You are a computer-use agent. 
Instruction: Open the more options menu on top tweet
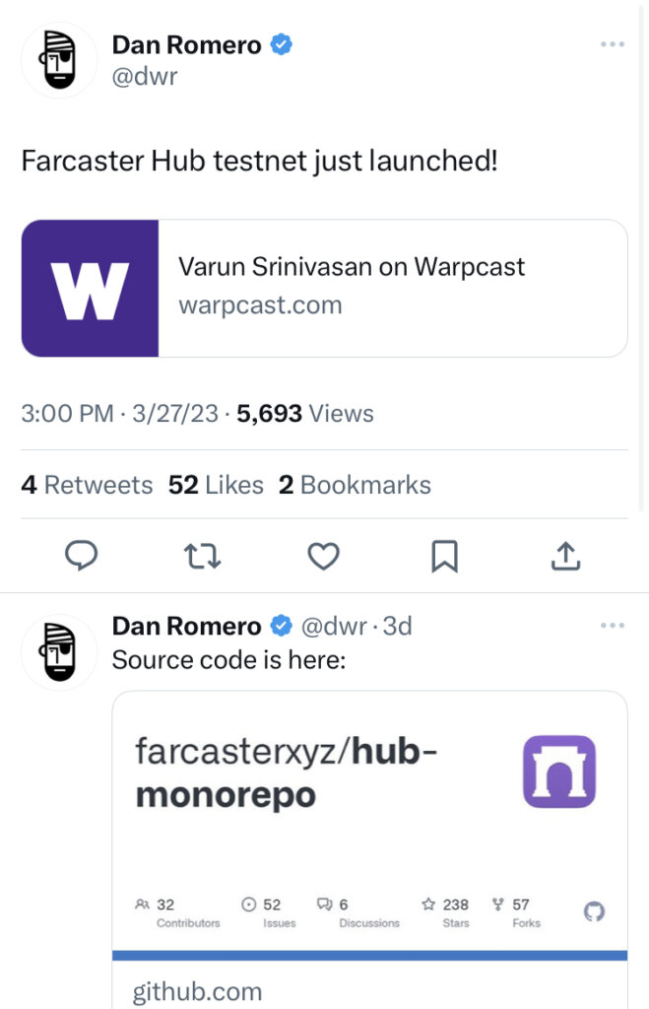pos(613,43)
